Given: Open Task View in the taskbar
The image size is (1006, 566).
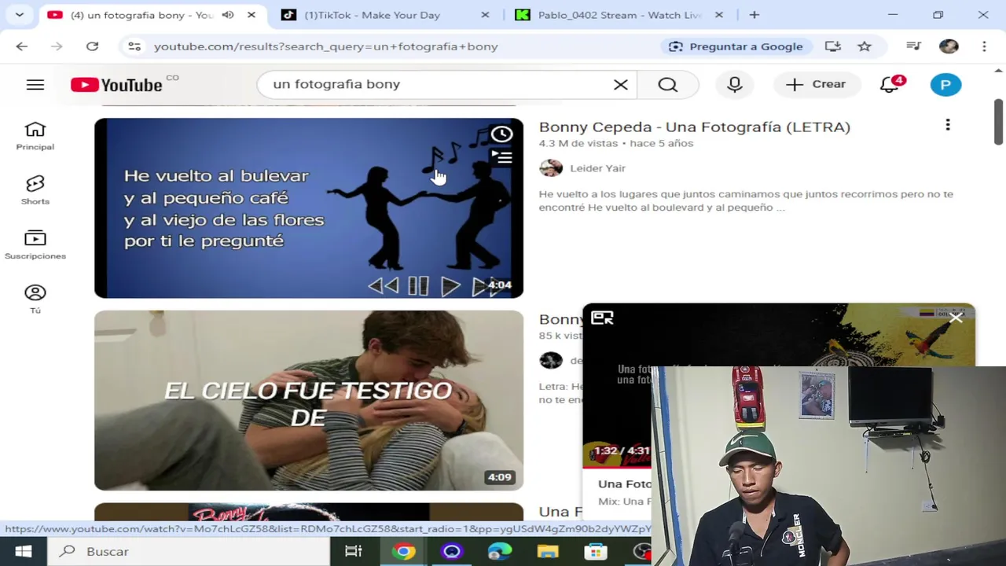Looking at the screenshot, I should click(x=354, y=552).
